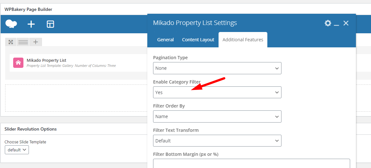The height and width of the screenshot is (168, 371).
Task: Click the WPBakery logo icon
Action: pos(11,24)
